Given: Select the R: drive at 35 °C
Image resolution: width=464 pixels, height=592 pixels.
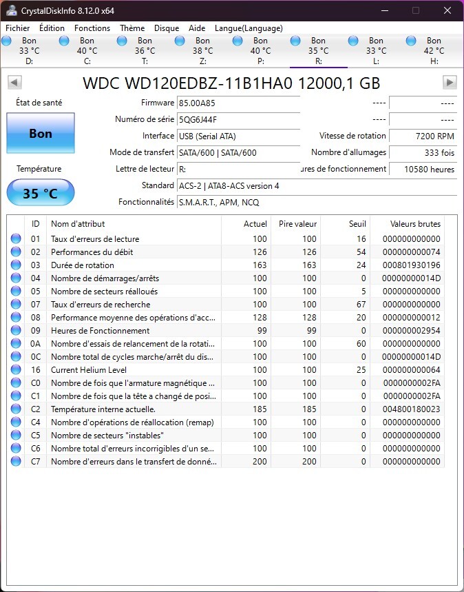Looking at the screenshot, I should pos(318,50).
